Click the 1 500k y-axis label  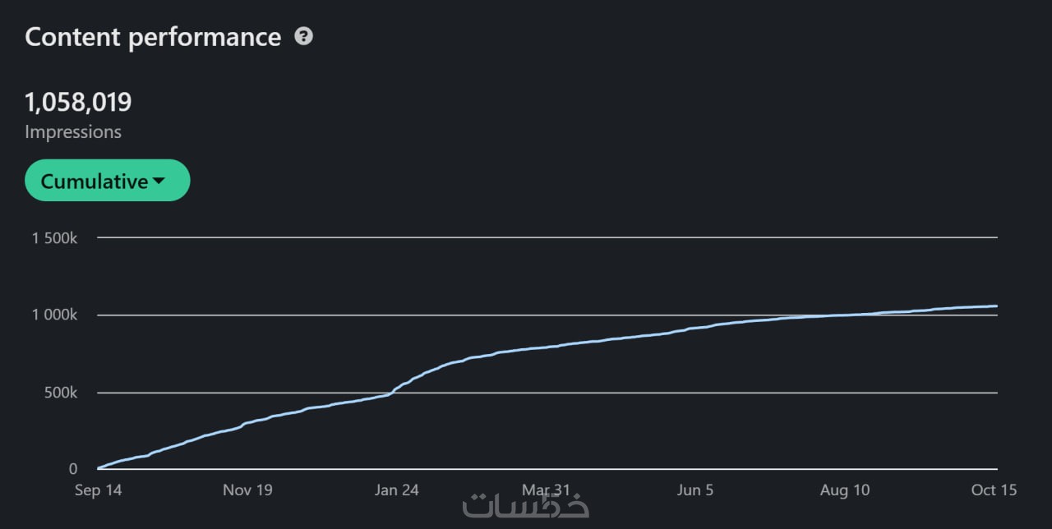point(54,238)
